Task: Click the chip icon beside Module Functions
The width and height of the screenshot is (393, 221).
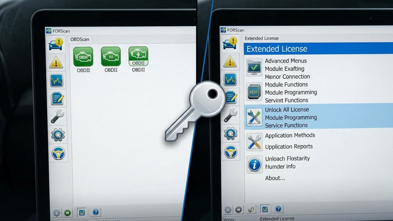Action: (254, 92)
